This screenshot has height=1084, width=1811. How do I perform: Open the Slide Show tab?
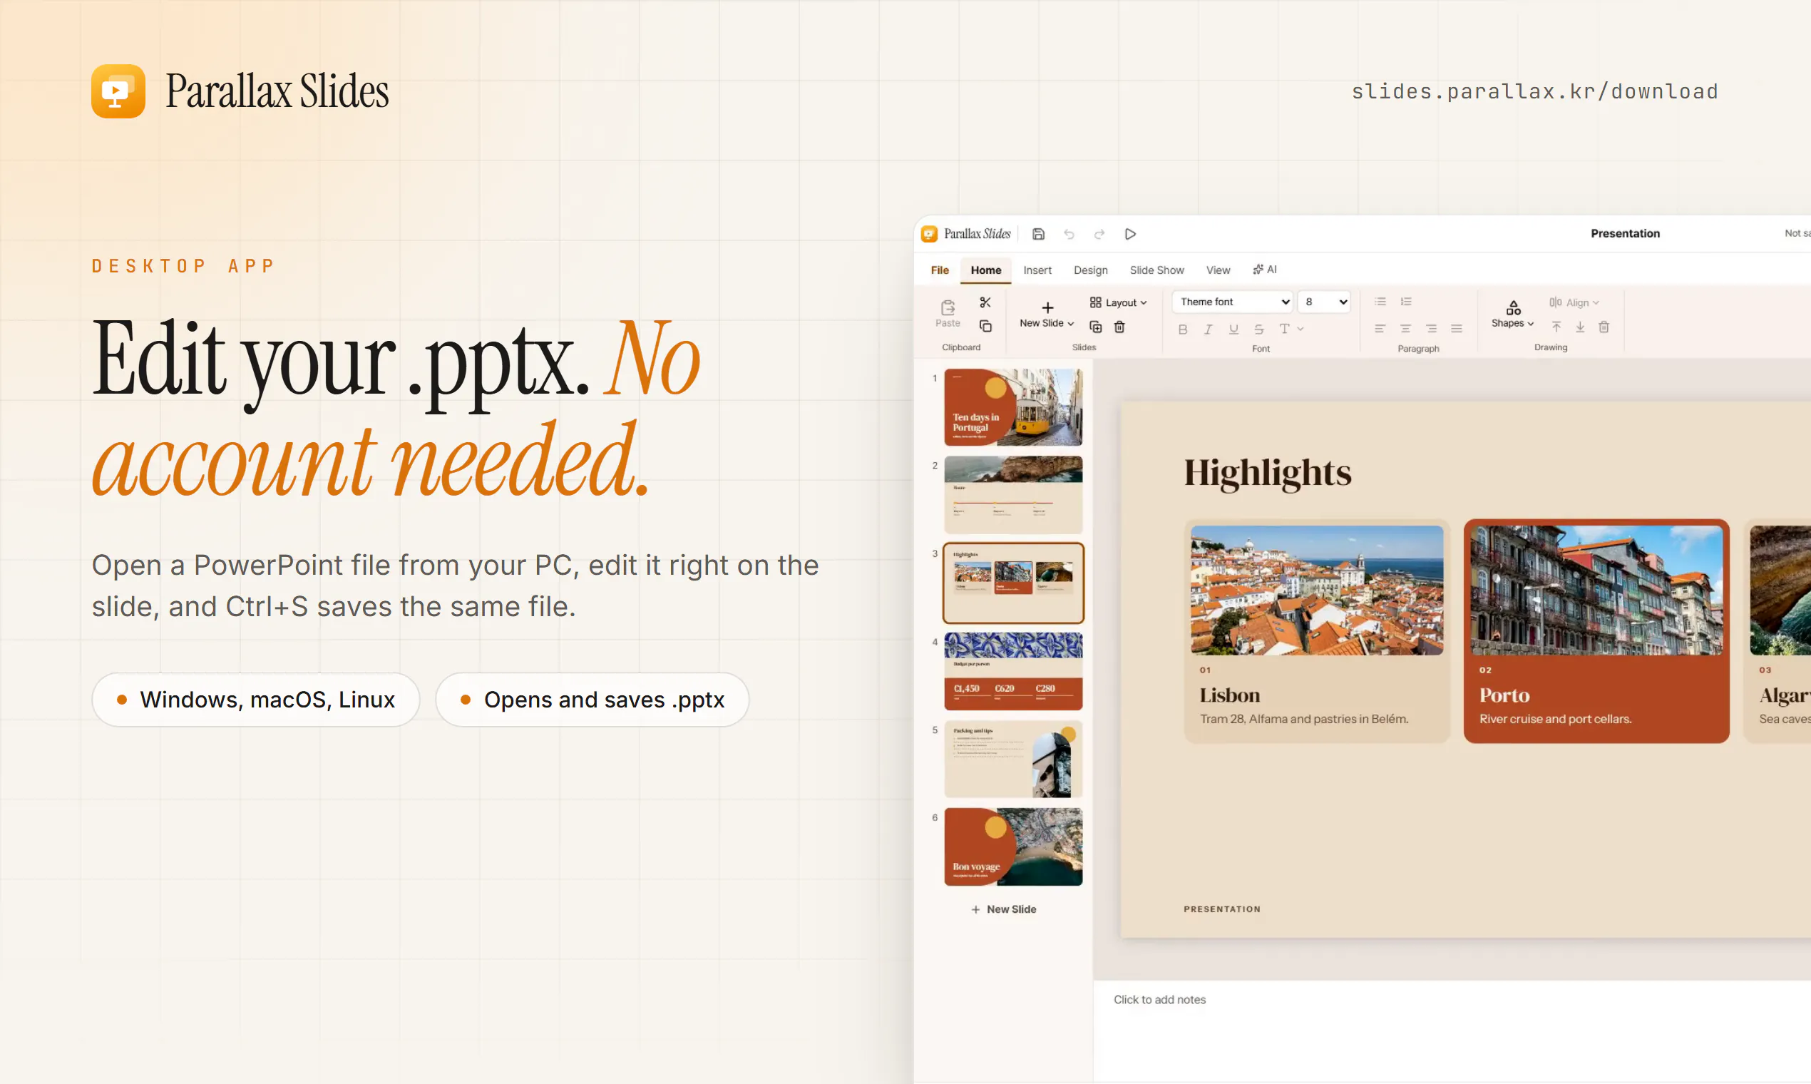pyautogui.click(x=1156, y=270)
